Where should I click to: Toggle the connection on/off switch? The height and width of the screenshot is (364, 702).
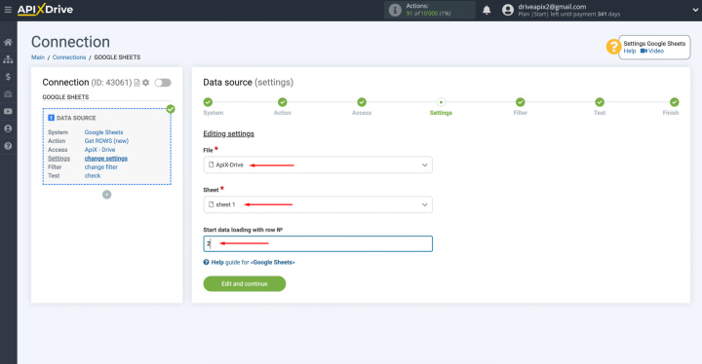163,83
